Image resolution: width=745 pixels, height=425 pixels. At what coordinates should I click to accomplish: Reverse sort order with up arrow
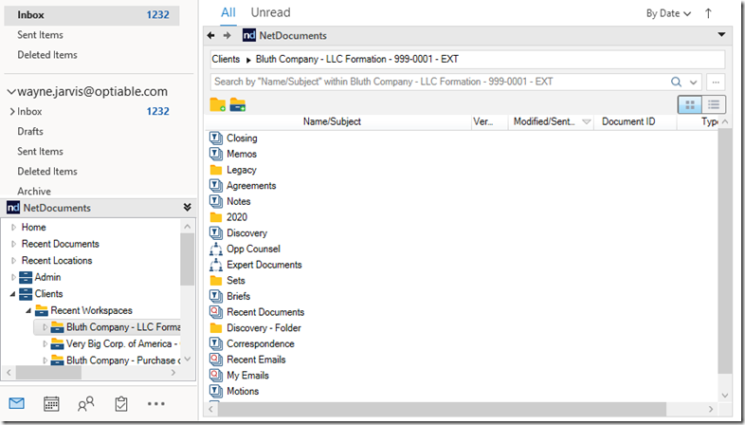708,14
